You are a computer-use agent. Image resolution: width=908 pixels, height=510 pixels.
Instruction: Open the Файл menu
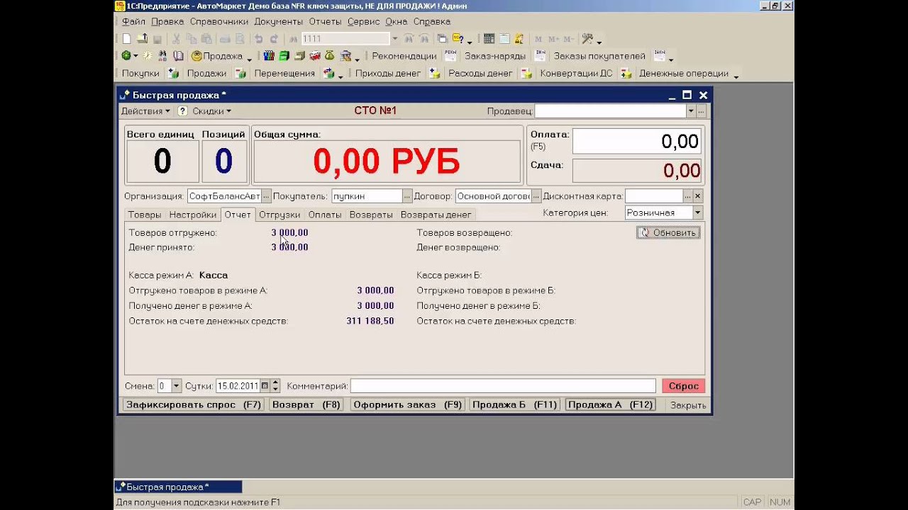click(x=133, y=22)
